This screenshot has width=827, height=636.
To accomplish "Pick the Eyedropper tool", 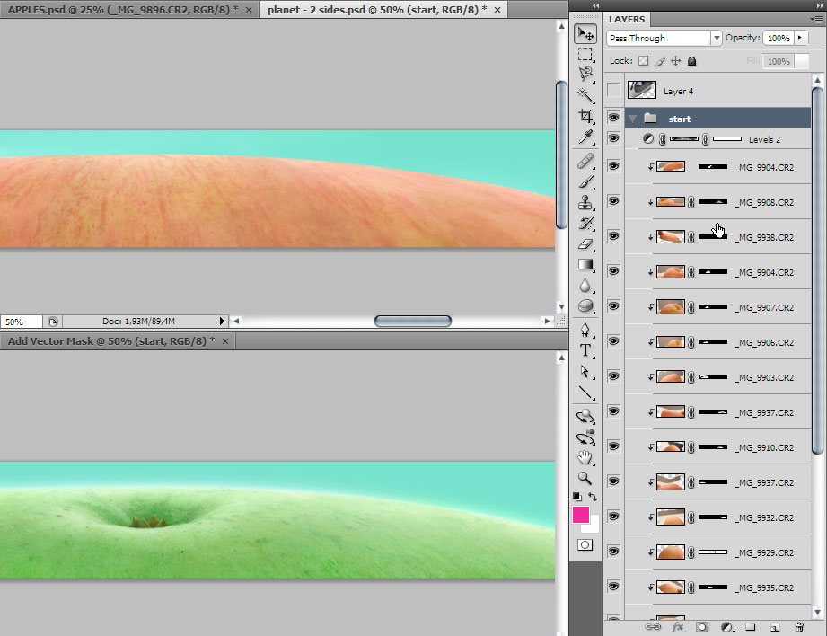I will [585, 137].
